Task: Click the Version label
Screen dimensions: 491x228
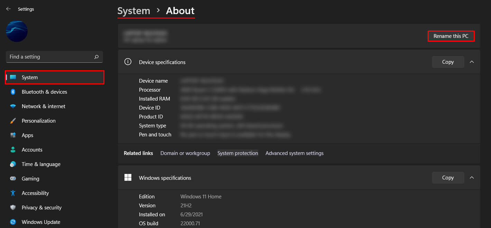Action: click(x=147, y=206)
